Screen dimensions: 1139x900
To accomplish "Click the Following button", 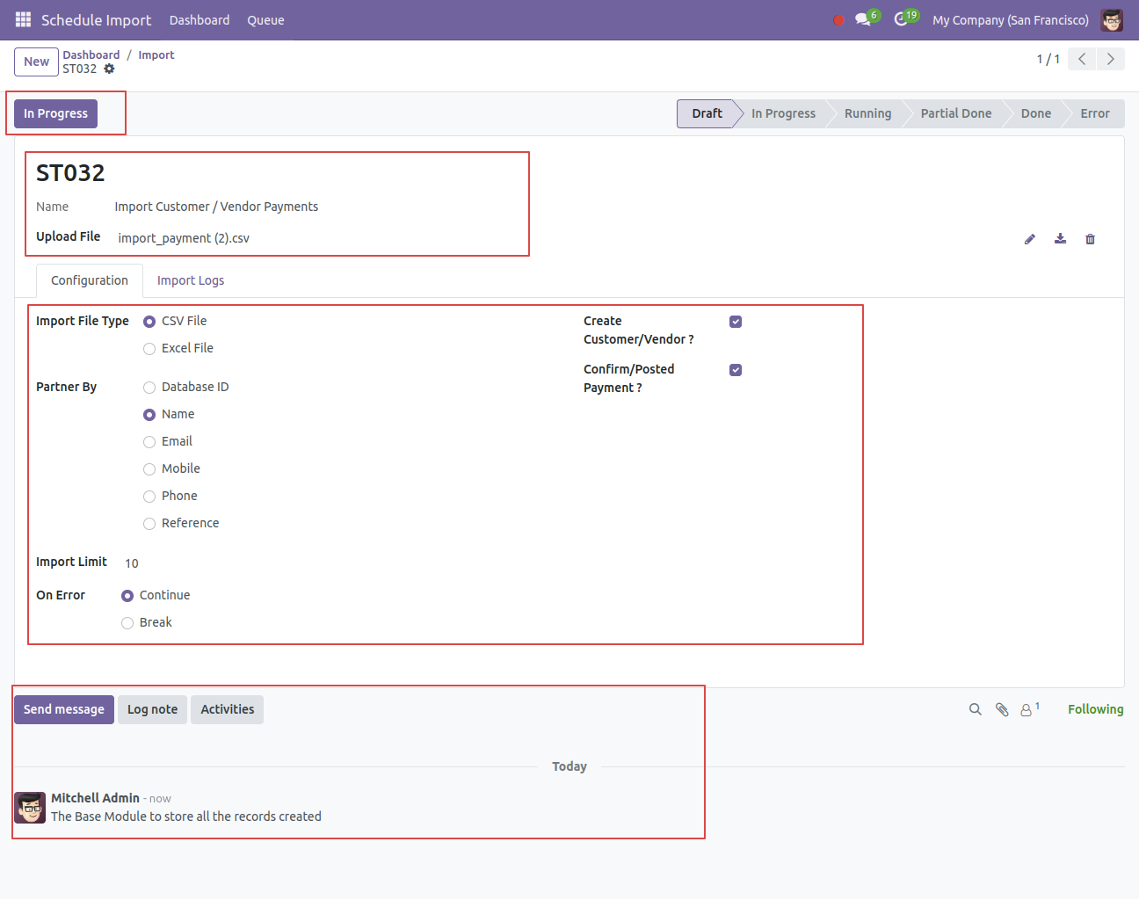I will pyautogui.click(x=1095, y=709).
